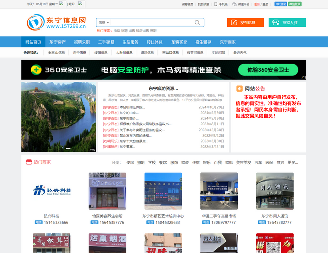Open the 运赢烟酒 shop thumbnail

click(x=107, y=243)
